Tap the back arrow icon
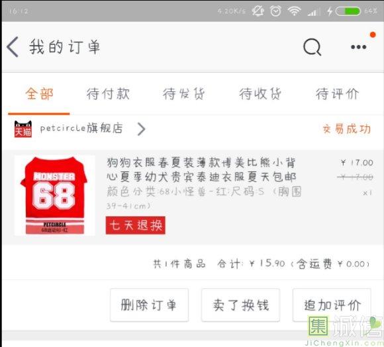Viewport: 384px width, 347px height. click(13, 47)
